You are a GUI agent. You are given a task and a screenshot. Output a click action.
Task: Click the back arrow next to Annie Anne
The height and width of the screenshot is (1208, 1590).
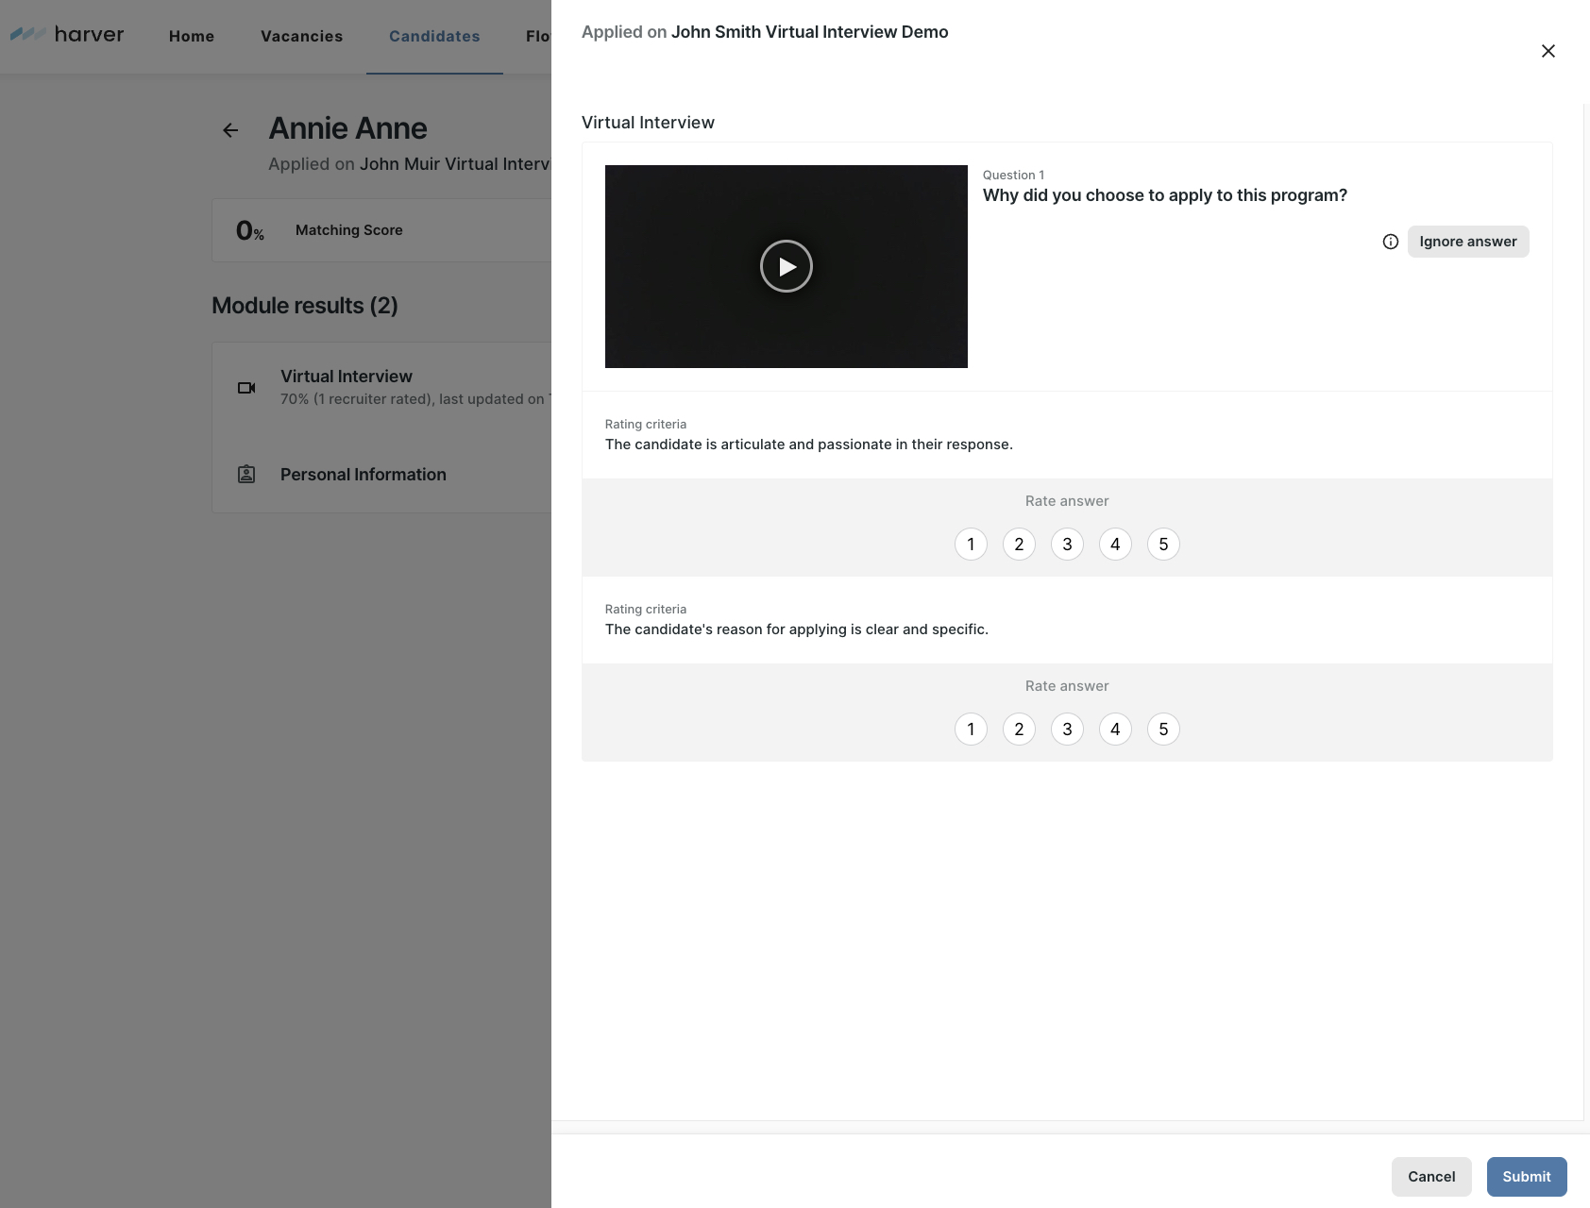(230, 130)
